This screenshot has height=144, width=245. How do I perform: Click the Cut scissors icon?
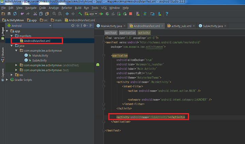35,14
